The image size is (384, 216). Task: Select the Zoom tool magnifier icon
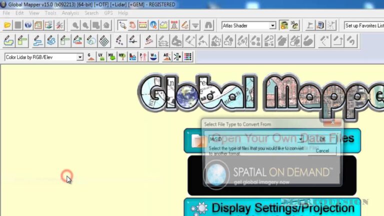pyautogui.click(x=122, y=25)
